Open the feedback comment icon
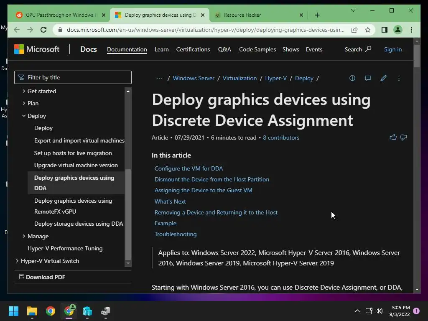This screenshot has height=321, width=428. point(368,78)
